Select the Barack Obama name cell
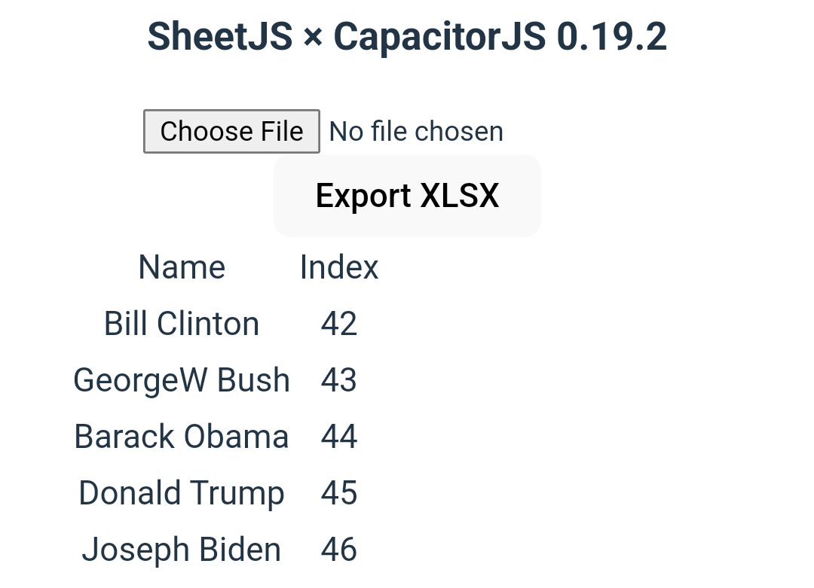The height and width of the screenshot is (588, 814). tap(182, 437)
